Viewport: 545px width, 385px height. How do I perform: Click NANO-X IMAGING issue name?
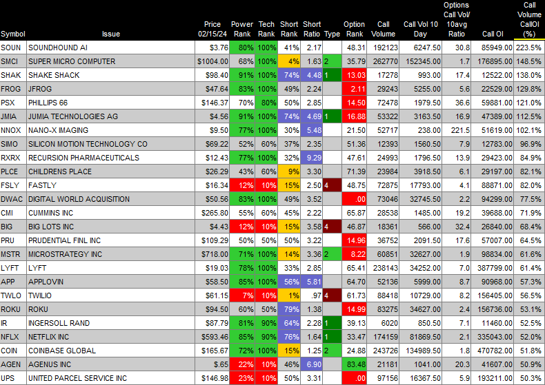click(x=59, y=130)
